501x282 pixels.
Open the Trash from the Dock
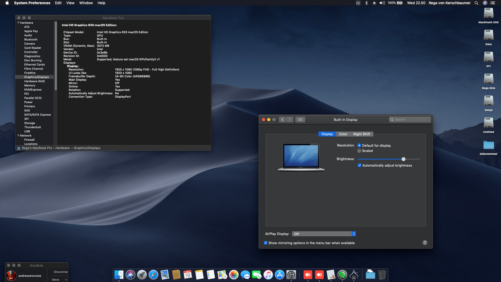click(382, 275)
